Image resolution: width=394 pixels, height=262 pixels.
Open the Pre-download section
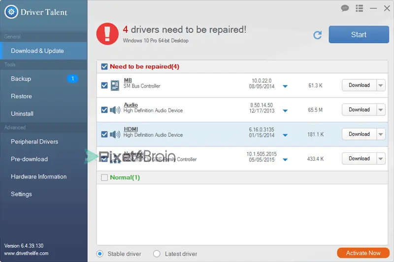point(43,159)
